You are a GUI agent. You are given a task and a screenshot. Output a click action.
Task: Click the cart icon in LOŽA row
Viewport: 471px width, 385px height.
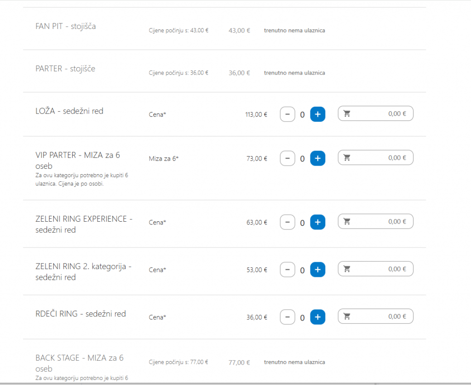pyautogui.click(x=347, y=114)
